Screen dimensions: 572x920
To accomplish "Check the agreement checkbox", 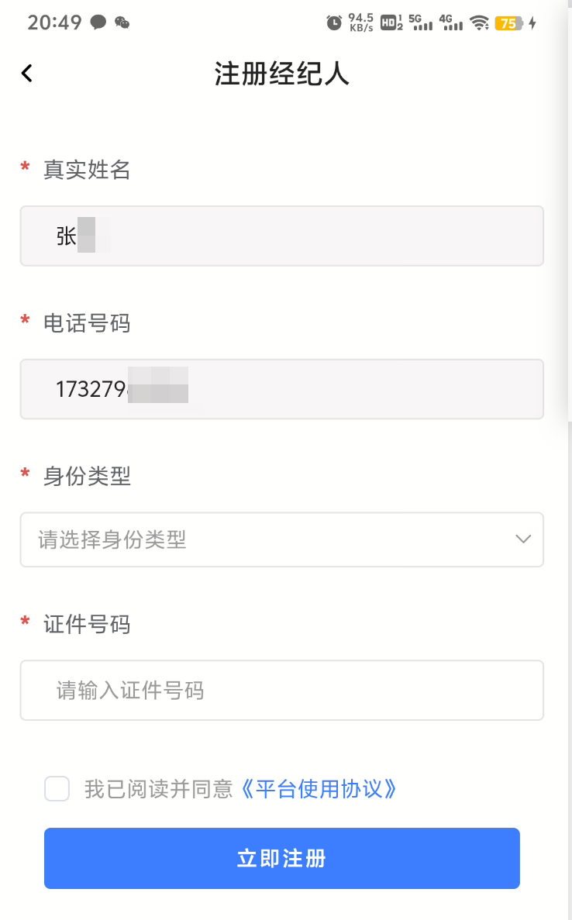I will tap(57, 789).
